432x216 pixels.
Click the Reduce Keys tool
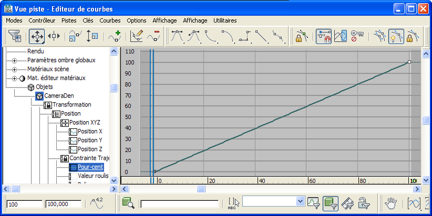[154, 36]
